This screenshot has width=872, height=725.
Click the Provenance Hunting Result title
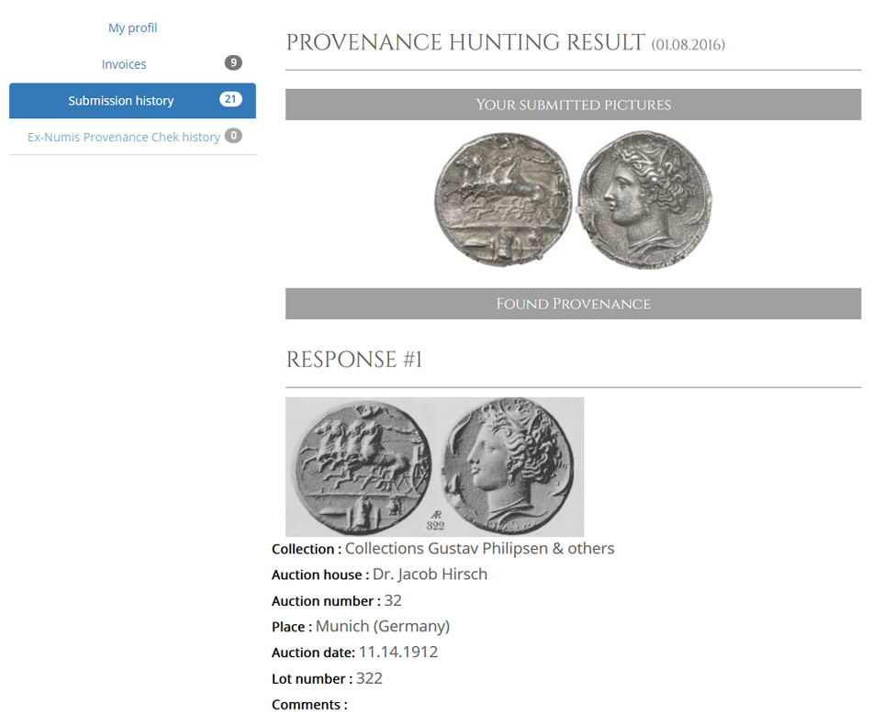pyautogui.click(x=466, y=43)
